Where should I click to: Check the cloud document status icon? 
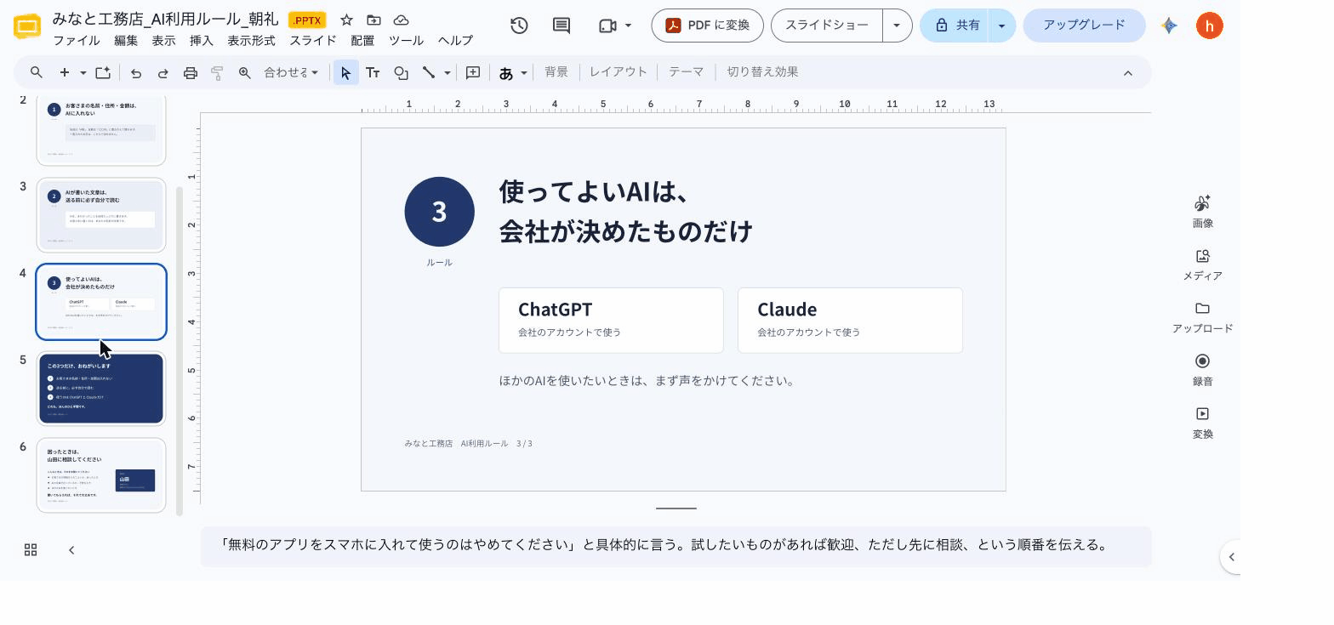click(401, 20)
